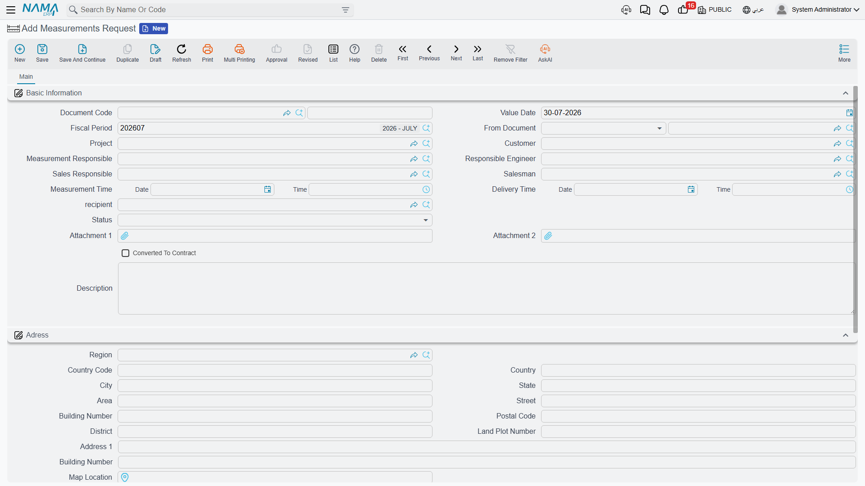Expand System Administrator user menu

pyautogui.click(x=817, y=9)
